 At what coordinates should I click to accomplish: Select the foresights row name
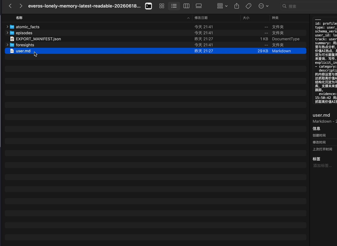(25, 45)
